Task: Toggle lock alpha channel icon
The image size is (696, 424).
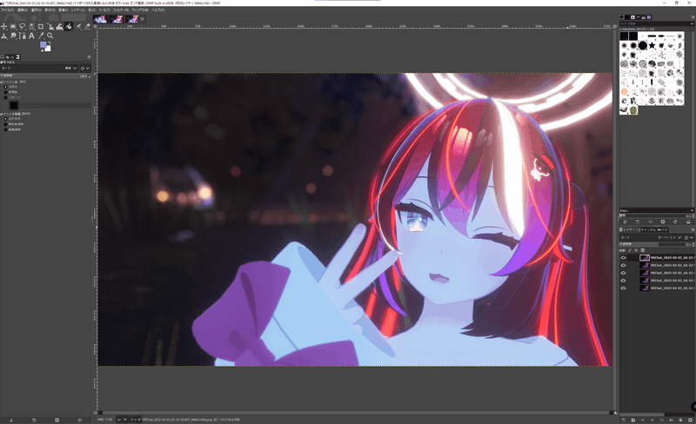Action: [643, 250]
